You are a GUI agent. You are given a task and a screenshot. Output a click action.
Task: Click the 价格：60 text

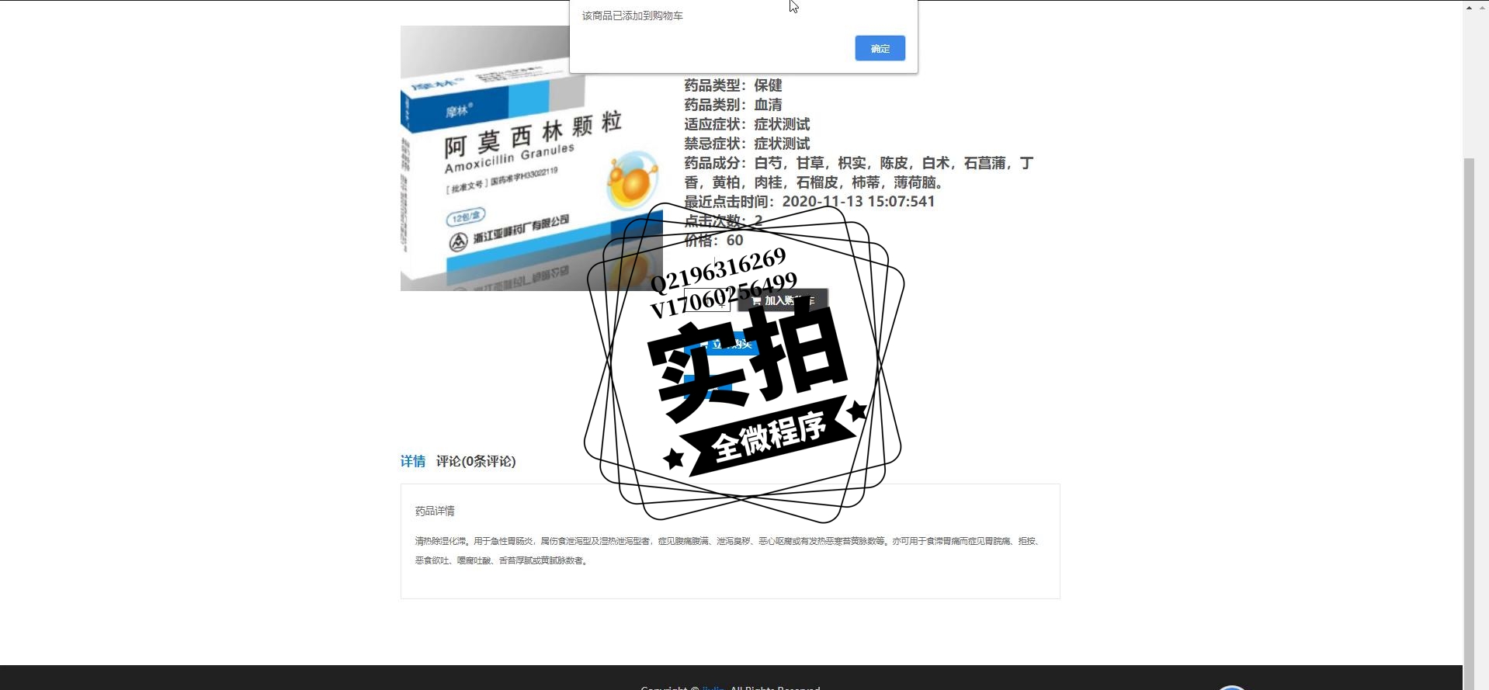(713, 240)
